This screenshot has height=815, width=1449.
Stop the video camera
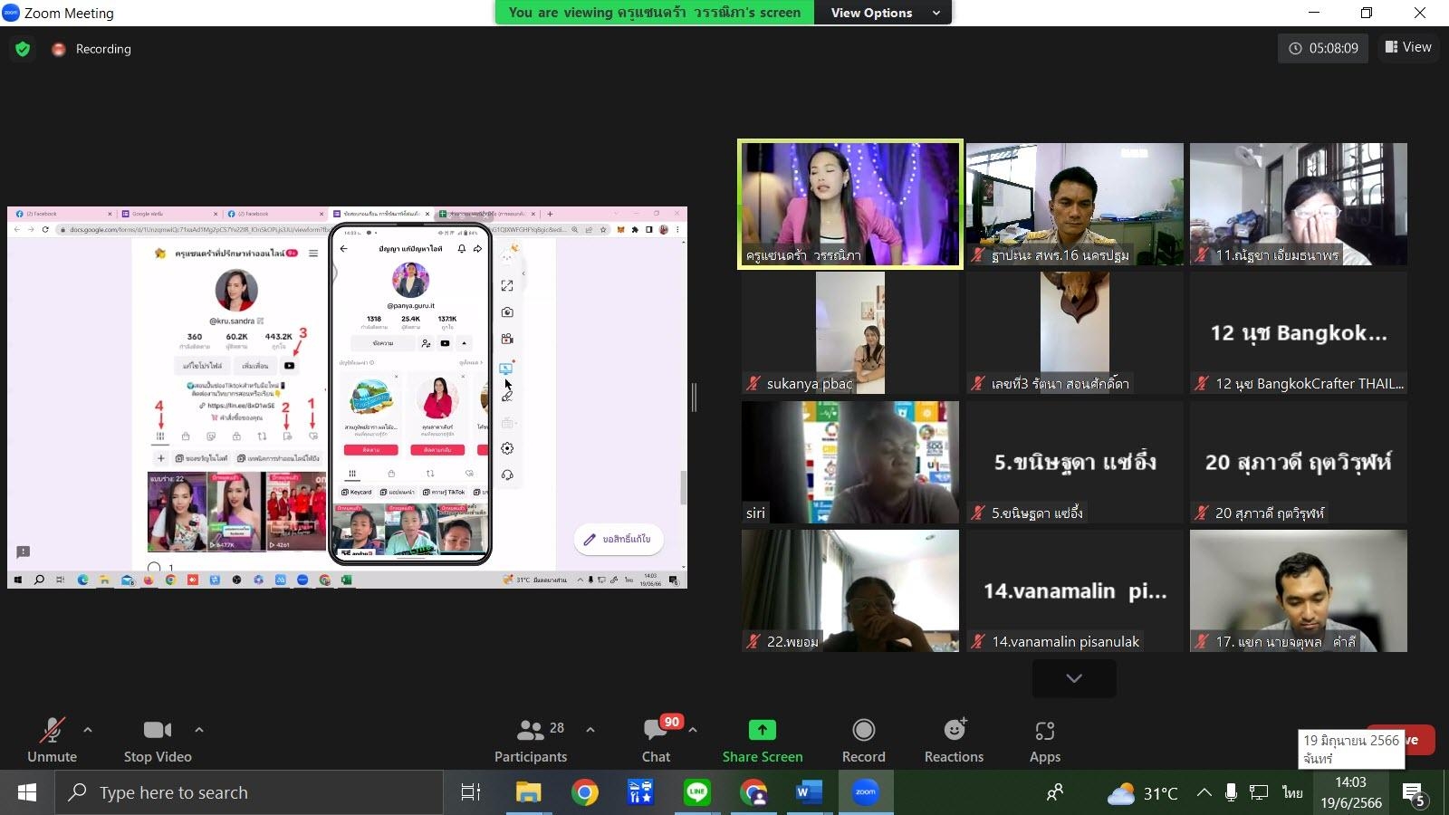158,740
